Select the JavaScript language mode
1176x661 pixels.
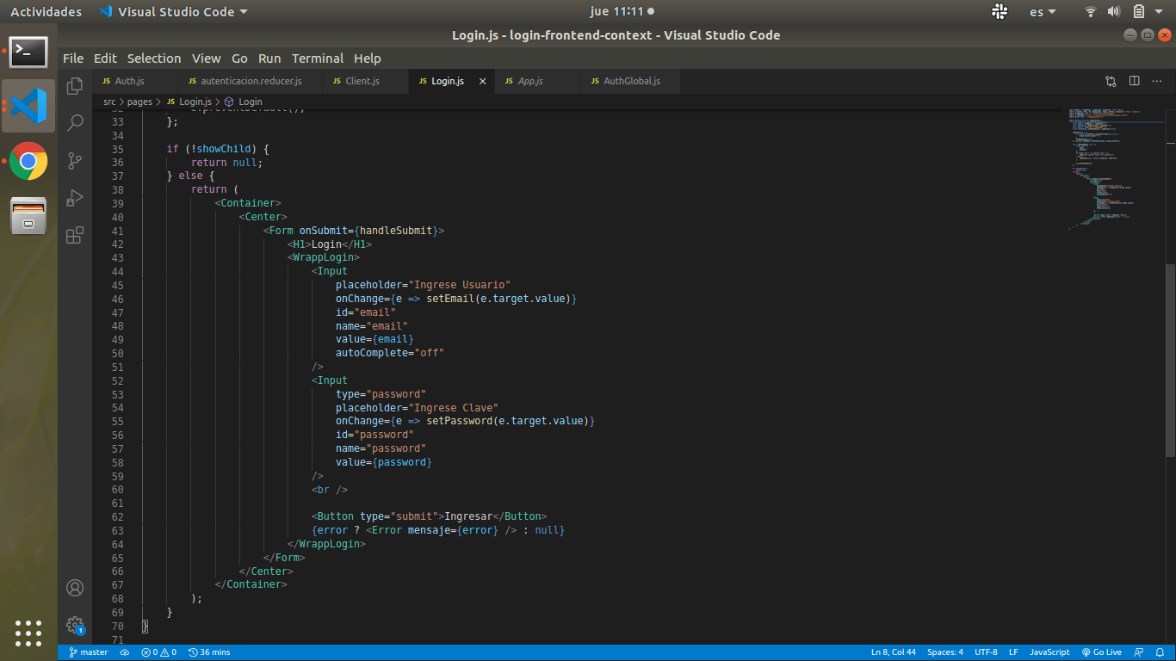(x=1049, y=652)
